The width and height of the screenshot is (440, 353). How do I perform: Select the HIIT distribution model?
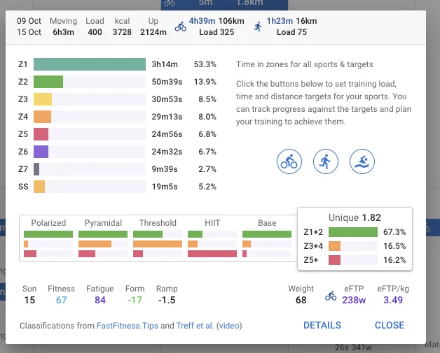(212, 238)
